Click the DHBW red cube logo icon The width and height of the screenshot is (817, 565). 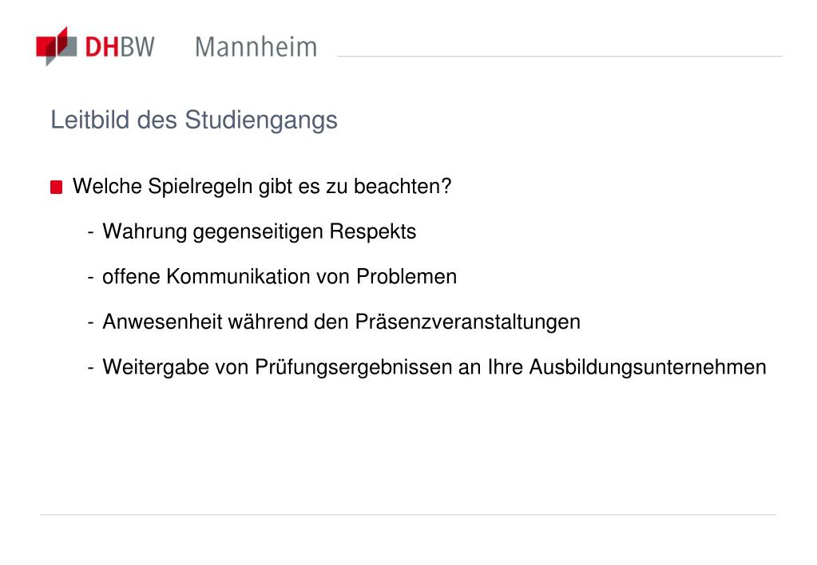coord(56,46)
